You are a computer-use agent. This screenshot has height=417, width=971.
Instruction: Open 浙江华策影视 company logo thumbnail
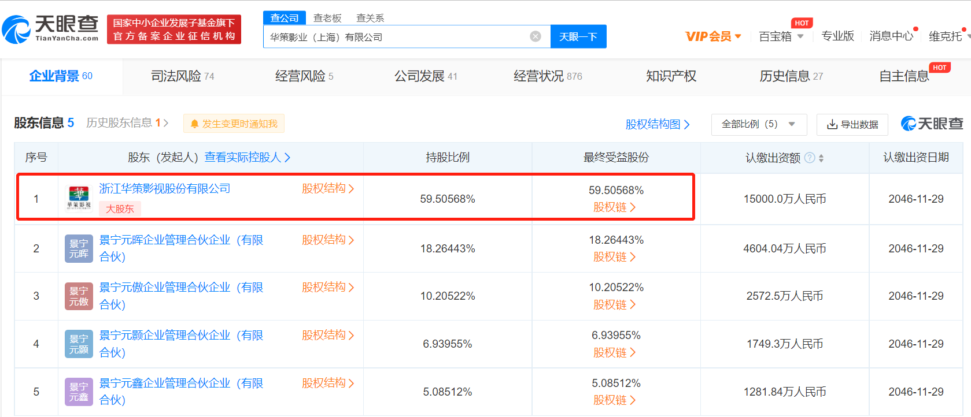[x=79, y=199]
